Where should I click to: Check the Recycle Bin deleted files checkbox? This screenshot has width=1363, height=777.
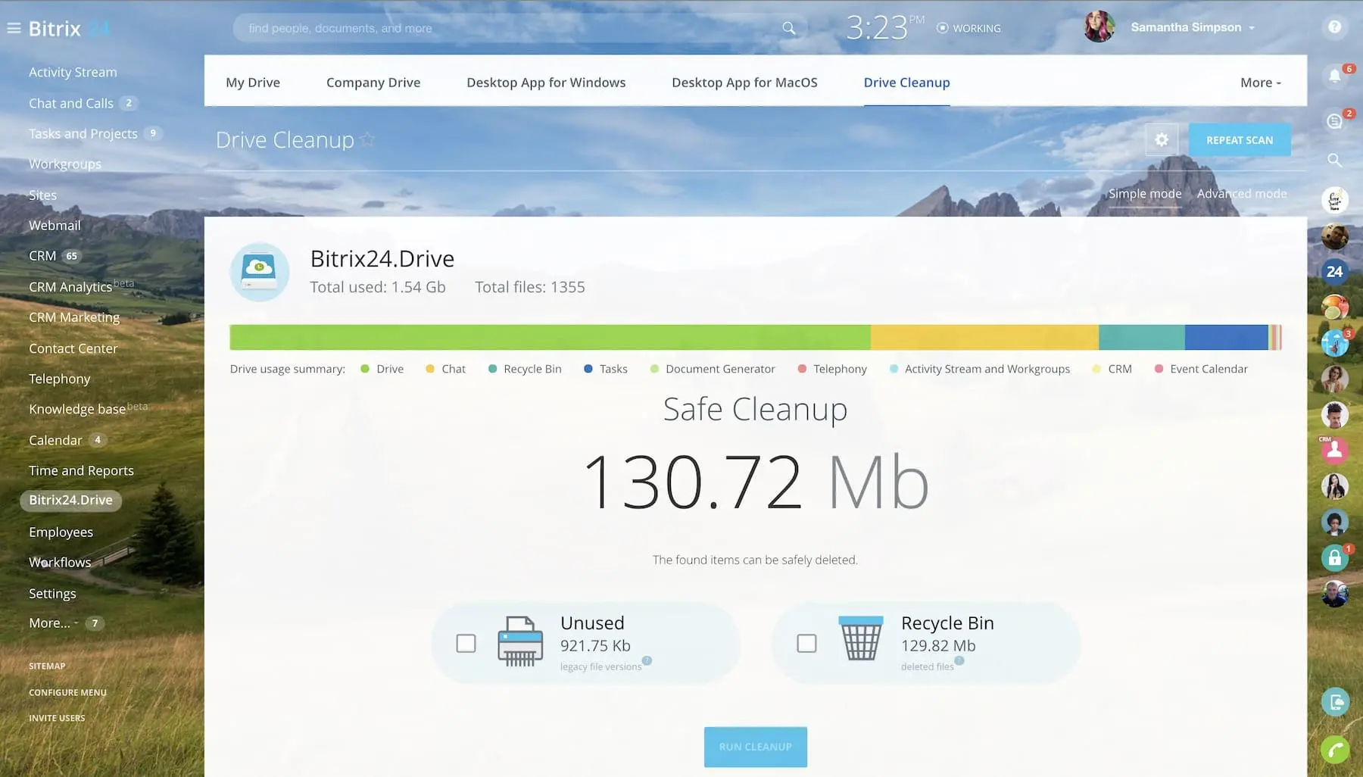(806, 644)
